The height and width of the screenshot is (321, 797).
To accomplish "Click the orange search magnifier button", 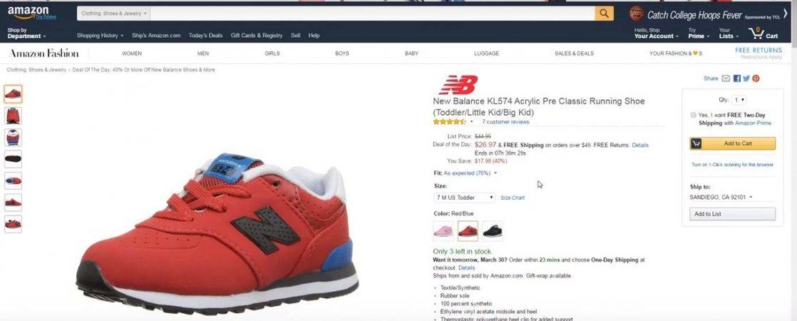I will point(604,14).
